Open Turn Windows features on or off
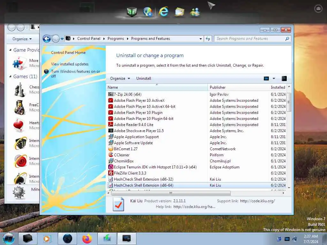 pyautogui.click(x=75, y=74)
